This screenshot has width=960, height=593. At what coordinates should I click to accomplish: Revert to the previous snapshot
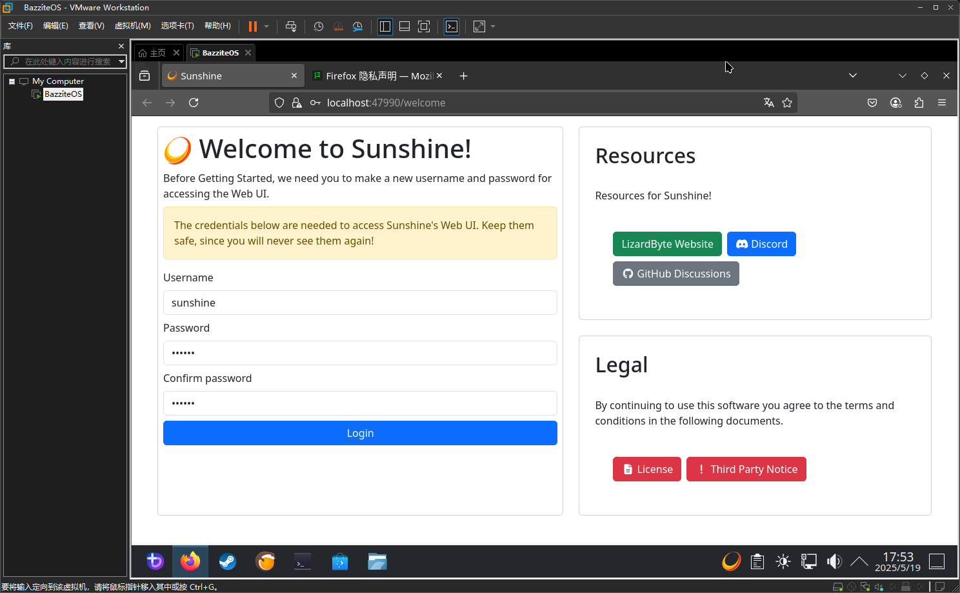pyautogui.click(x=338, y=26)
